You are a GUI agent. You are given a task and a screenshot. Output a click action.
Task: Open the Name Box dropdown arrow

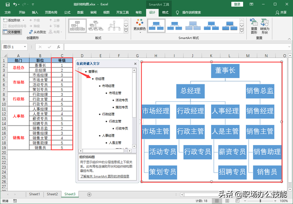[25, 47]
